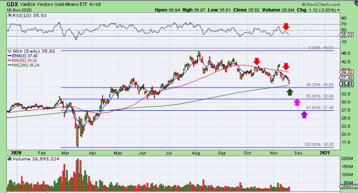This screenshot has width=358, height=193.
Task: Click the 90 level on the RSI axis
Action: click(344, 18)
